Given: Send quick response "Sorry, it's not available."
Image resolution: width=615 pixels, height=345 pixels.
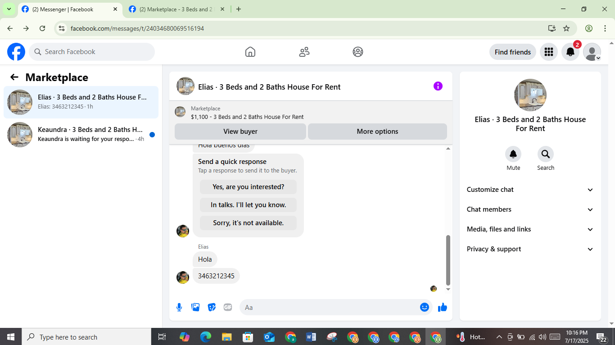Looking at the screenshot, I should pyautogui.click(x=249, y=223).
